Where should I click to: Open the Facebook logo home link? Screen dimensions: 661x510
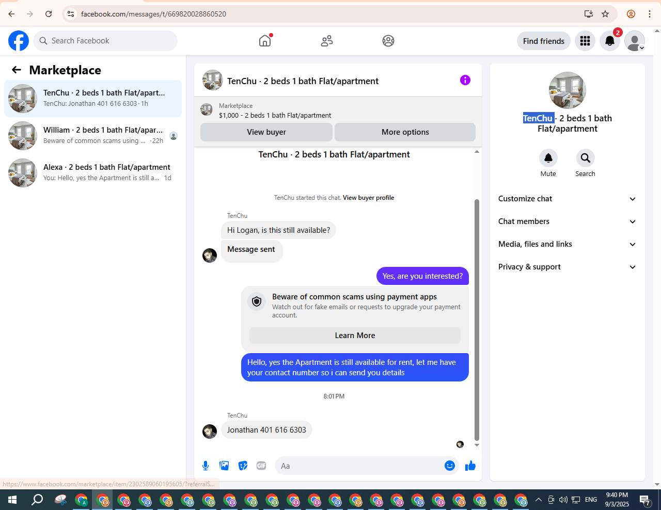pos(19,41)
